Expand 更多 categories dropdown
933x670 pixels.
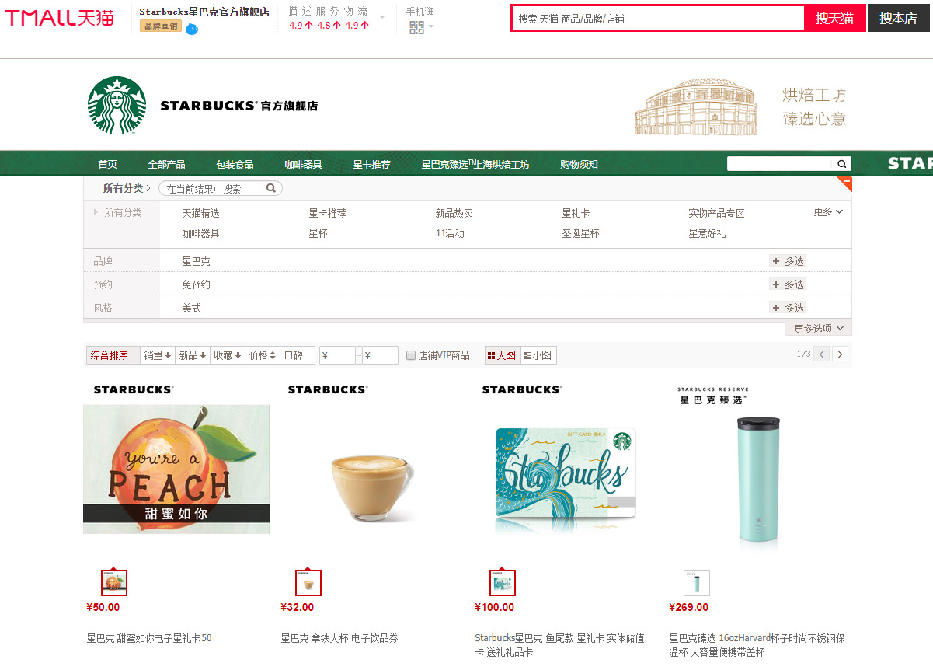[828, 211]
